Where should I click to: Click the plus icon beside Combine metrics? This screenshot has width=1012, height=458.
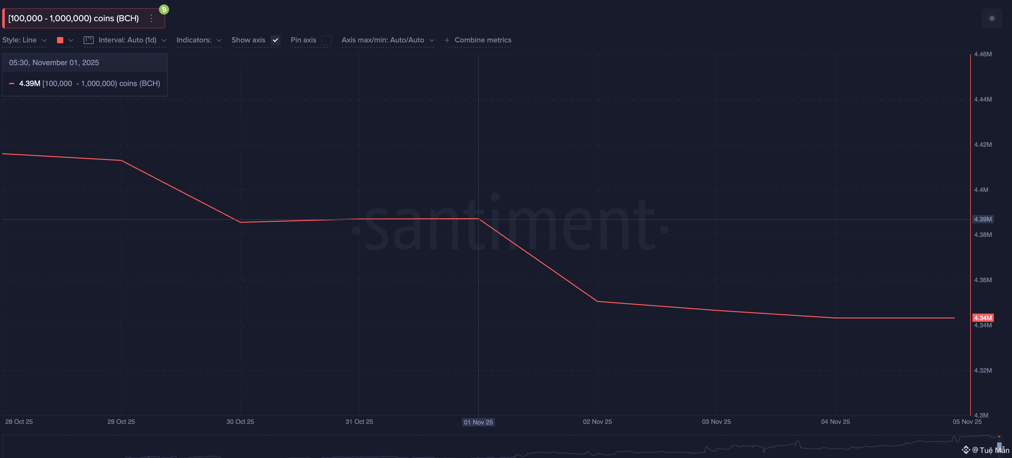pyautogui.click(x=447, y=40)
